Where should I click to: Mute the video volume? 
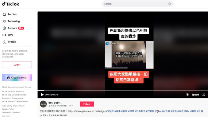(203, 95)
